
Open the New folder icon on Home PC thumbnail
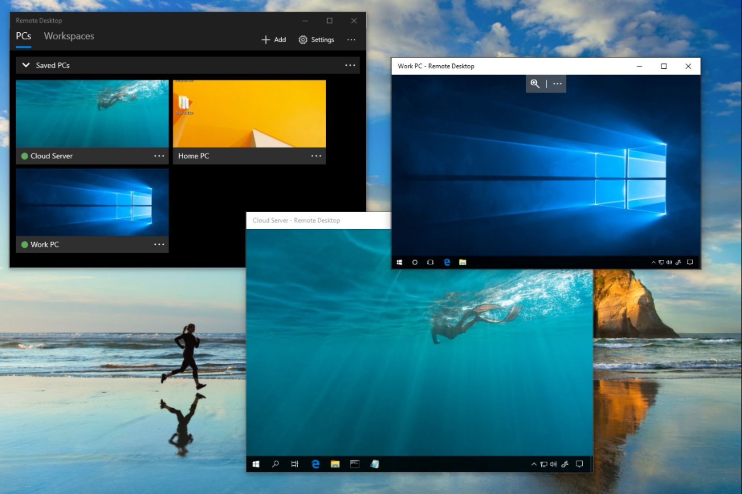tap(184, 105)
